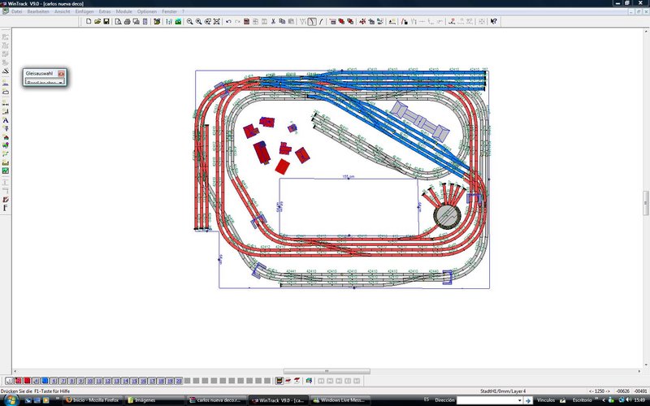The height and width of the screenshot is (406, 650).
Task: Switch to carlos nueva deco taskbar item
Action: [x=215, y=400]
